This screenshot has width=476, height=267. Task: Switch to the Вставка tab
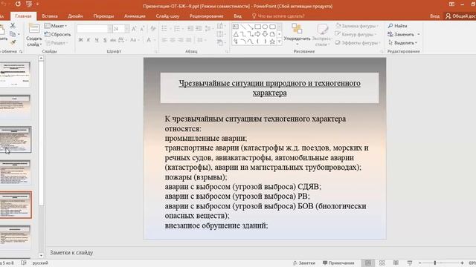tap(50, 16)
